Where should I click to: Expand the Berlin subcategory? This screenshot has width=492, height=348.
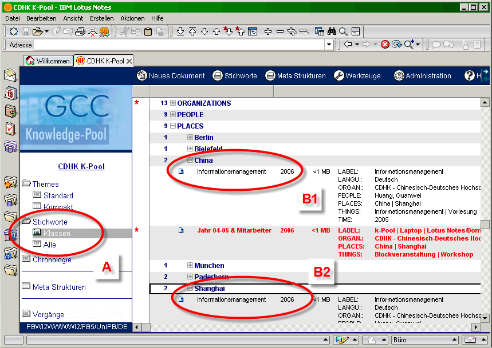pos(190,137)
